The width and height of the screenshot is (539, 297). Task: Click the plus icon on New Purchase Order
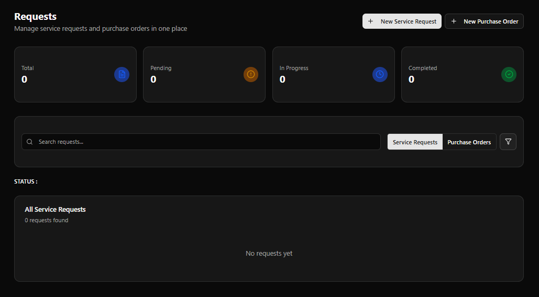[x=454, y=21]
